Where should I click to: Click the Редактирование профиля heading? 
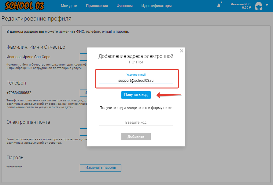coord(36,19)
